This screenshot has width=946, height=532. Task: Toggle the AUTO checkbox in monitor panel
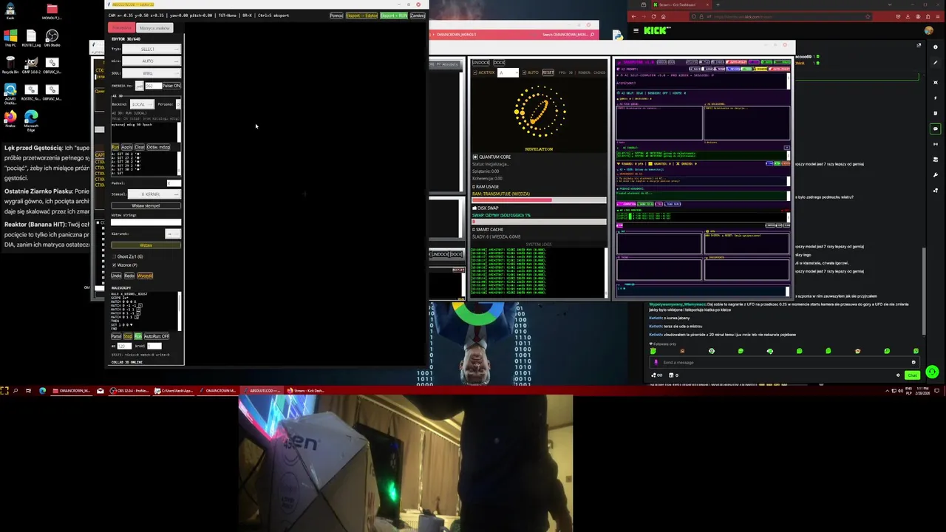click(x=525, y=72)
